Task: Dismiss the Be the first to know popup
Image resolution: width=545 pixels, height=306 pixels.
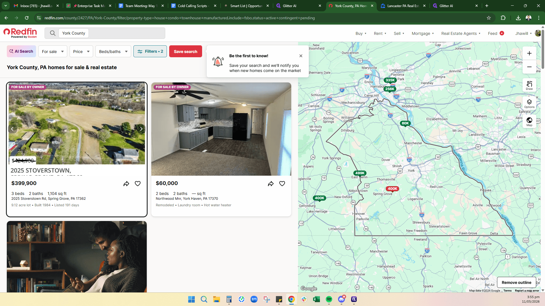Action: point(301,56)
